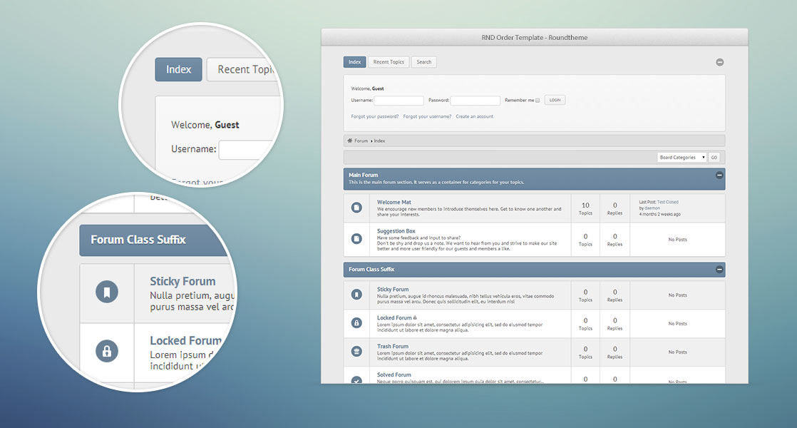
Task: Select the Index tab in the forum window
Action: tap(355, 62)
